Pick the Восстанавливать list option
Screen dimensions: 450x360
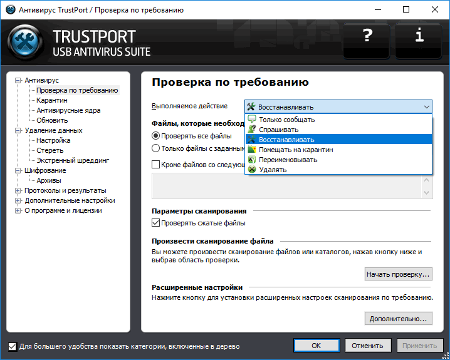(338, 140)
